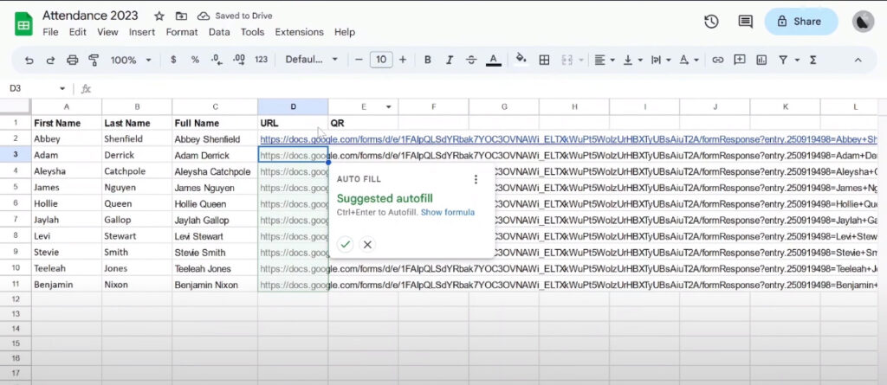The image size is (887, 385).
Task: Toggle strikethrough formatting
Action: coord(470,60)
